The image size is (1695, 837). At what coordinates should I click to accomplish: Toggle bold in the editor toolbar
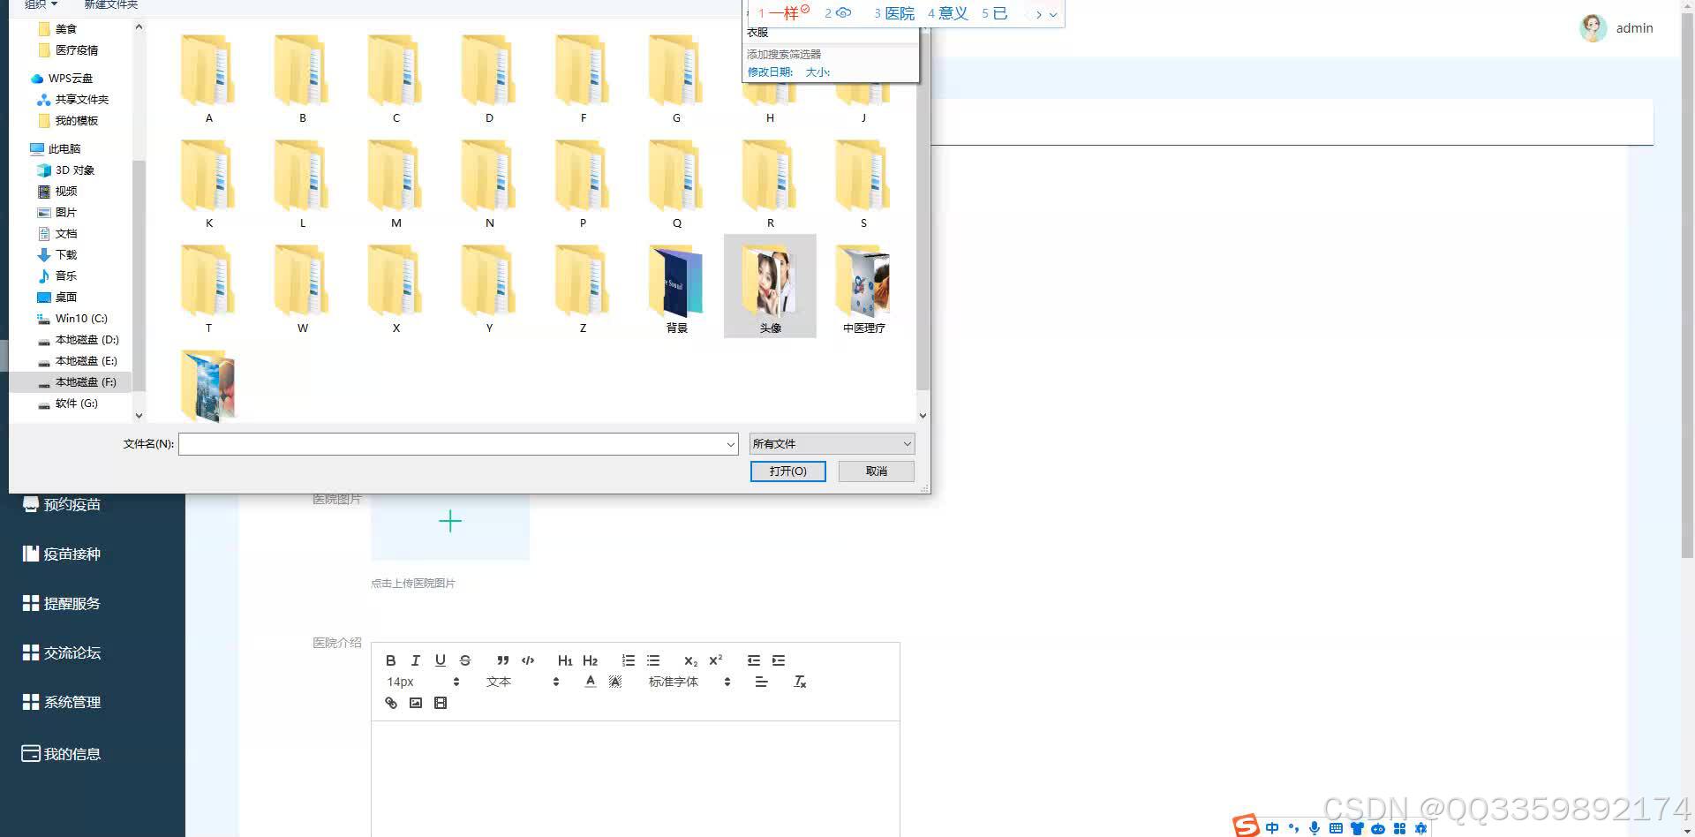[x=391, y=660]
